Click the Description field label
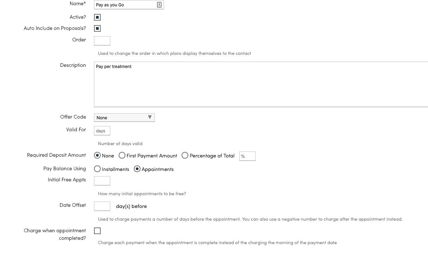 click(73, 65)
